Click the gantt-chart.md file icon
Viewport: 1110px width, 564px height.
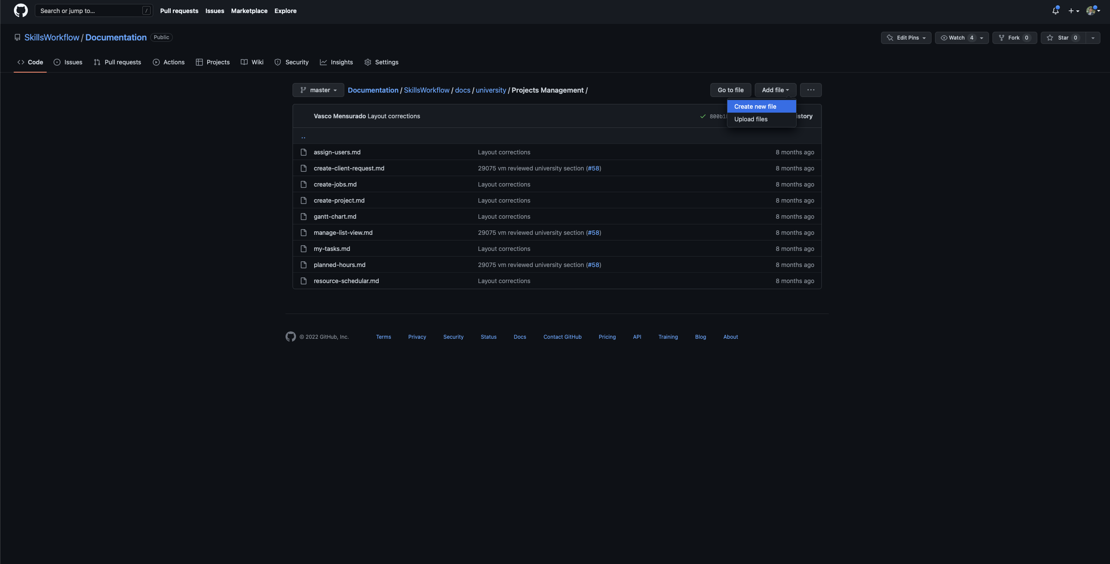pyautogui.click(x=303, y=217)
